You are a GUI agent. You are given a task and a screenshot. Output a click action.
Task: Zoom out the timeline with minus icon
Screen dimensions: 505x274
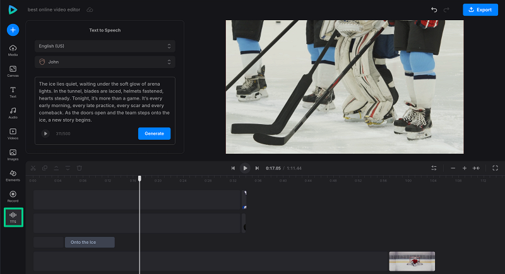(453, 168)
